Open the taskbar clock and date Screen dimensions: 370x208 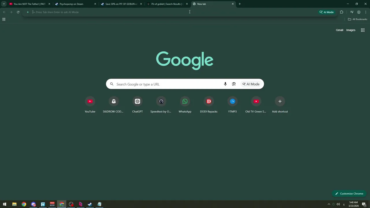point(354,204)
